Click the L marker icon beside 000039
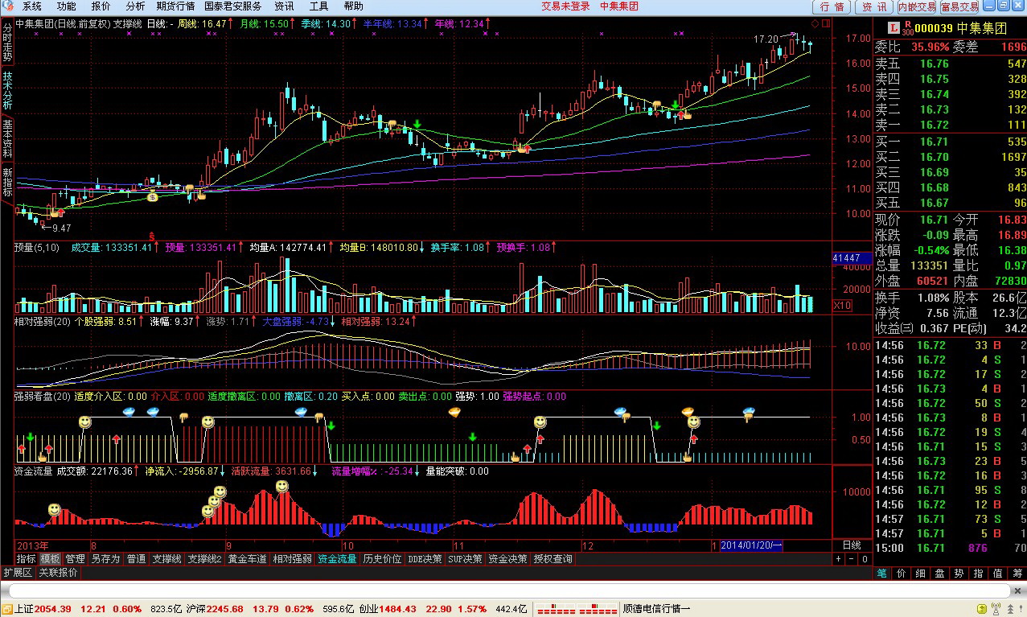This screenshot has height=617, width=1027. click(893, 27)
